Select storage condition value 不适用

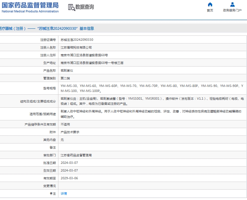click(x=65, y=124)
